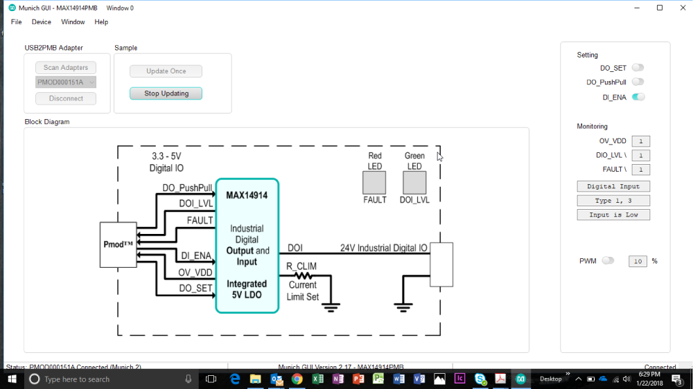693x389 pixels.
Task: Open the Windows Start menu
Action: 12,379
